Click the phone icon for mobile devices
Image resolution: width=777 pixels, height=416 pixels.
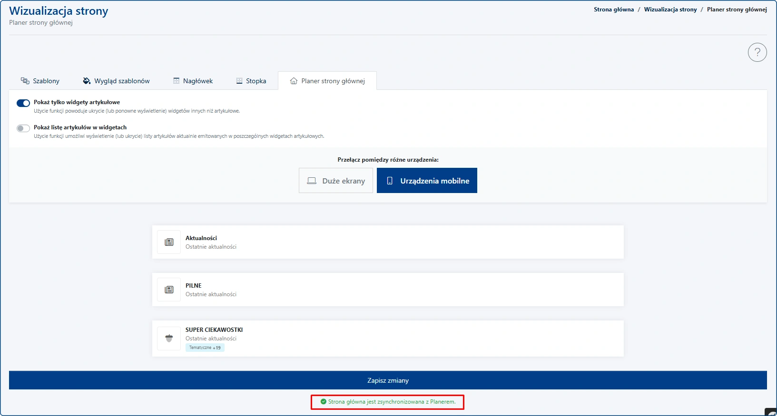point(390,181)
